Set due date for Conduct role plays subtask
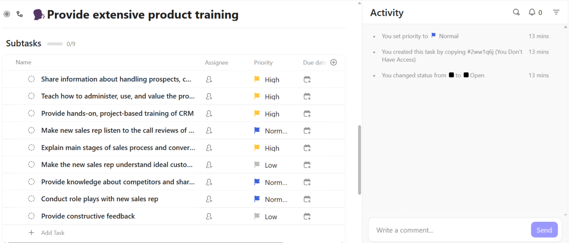 coord(307,199)
